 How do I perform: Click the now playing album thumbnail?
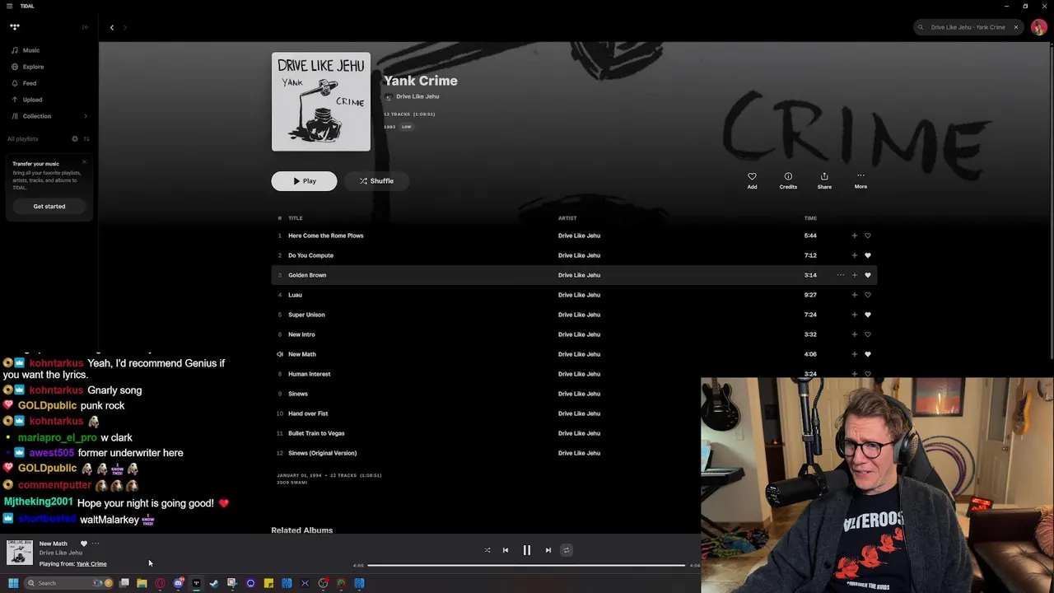click(20, 553)
